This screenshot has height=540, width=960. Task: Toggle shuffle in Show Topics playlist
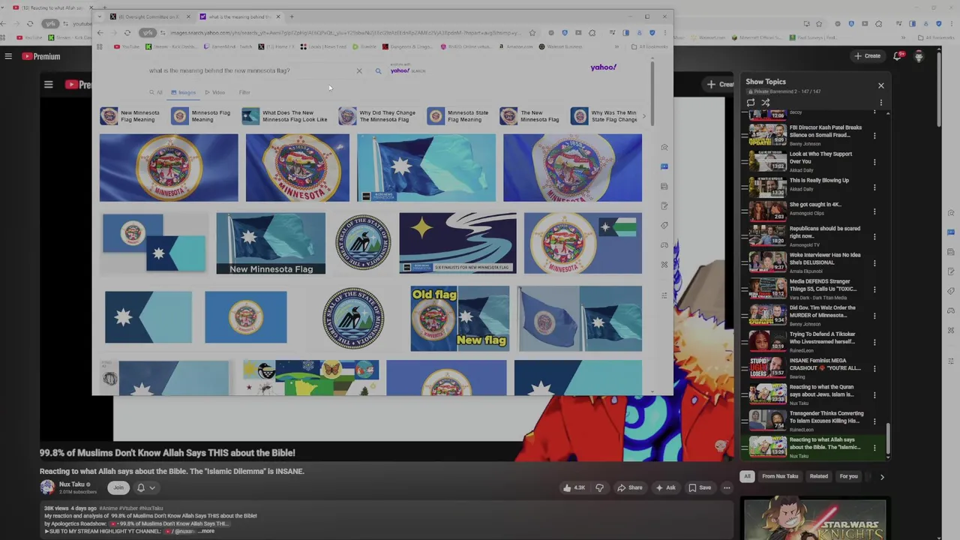(766, 103)
